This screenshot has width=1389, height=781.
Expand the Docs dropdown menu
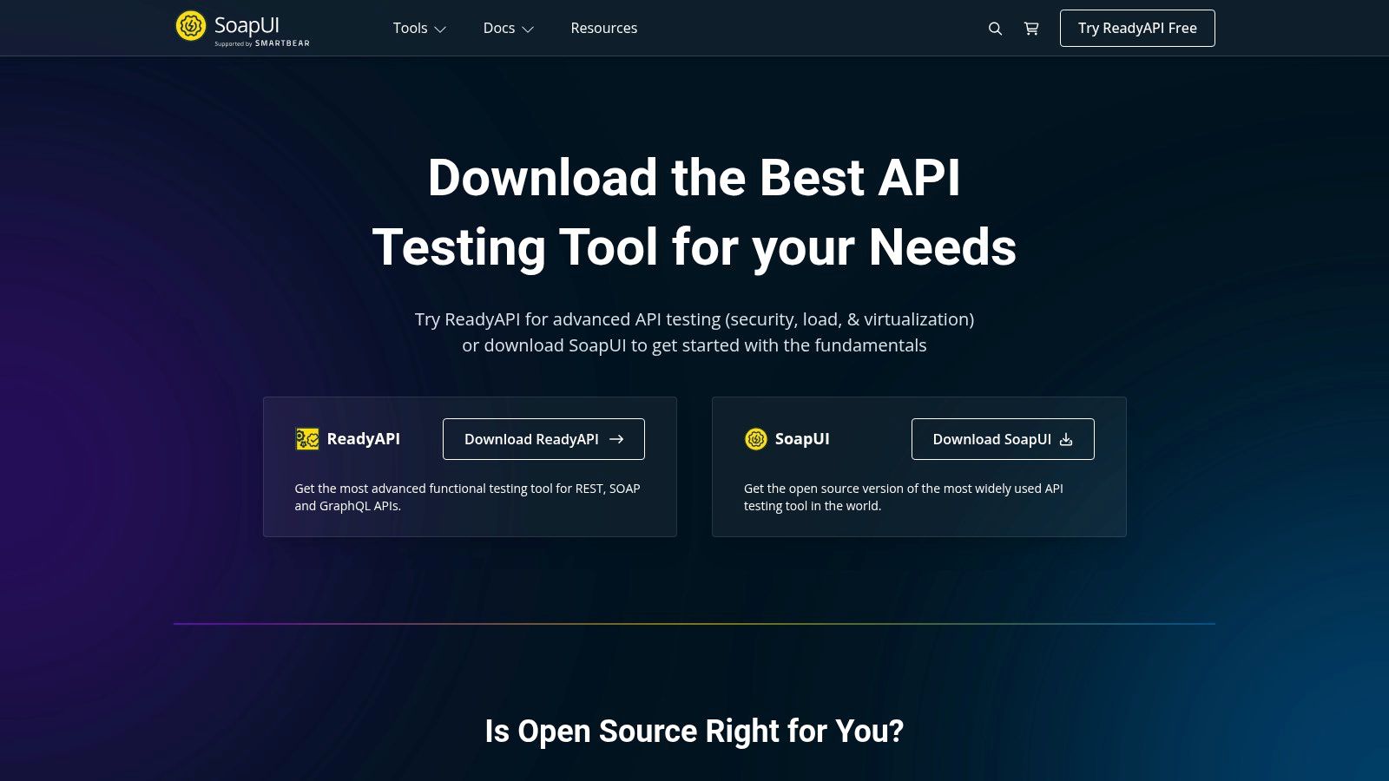508,28
